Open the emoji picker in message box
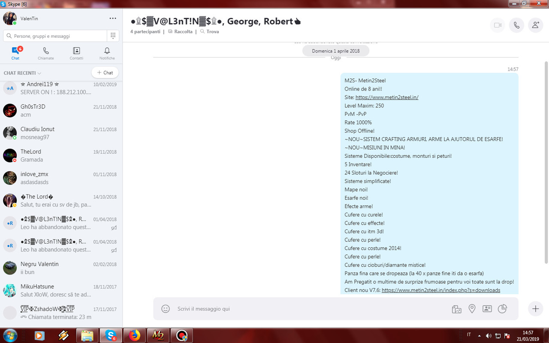The width and height of the screenshot is (549, 343). pos(165,309)
